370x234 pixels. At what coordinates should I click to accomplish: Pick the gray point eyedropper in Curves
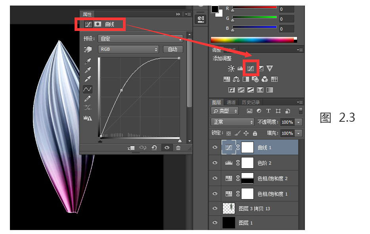click(88, 70)
